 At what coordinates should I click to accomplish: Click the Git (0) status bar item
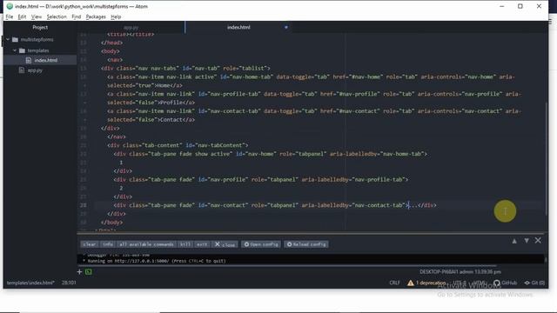coord(534,283)
